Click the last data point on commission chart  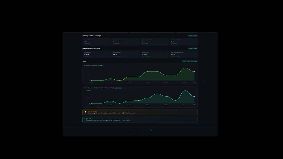pyautogui.click(x=194, y=97)
